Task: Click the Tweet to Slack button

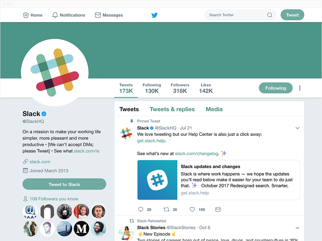Action: point(64,184)
